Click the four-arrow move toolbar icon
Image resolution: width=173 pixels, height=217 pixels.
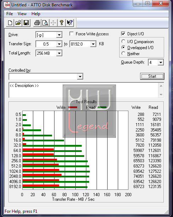[x=53, y=23]
